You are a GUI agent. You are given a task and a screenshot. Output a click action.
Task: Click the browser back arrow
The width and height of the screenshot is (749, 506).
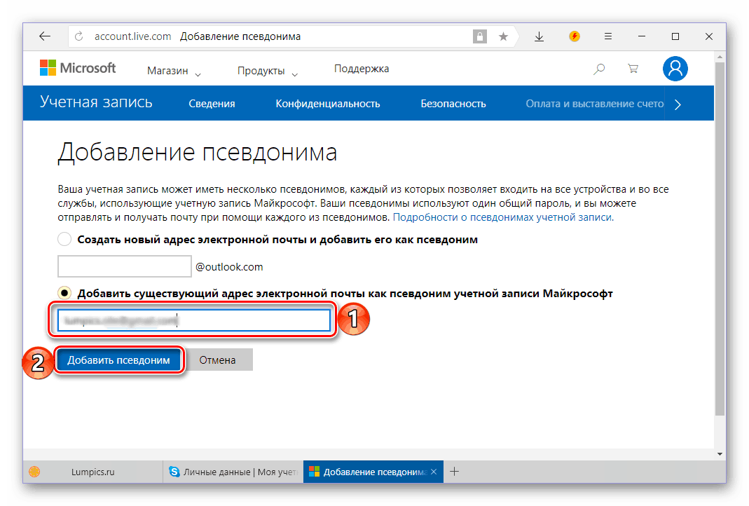[x=45, y=36]
